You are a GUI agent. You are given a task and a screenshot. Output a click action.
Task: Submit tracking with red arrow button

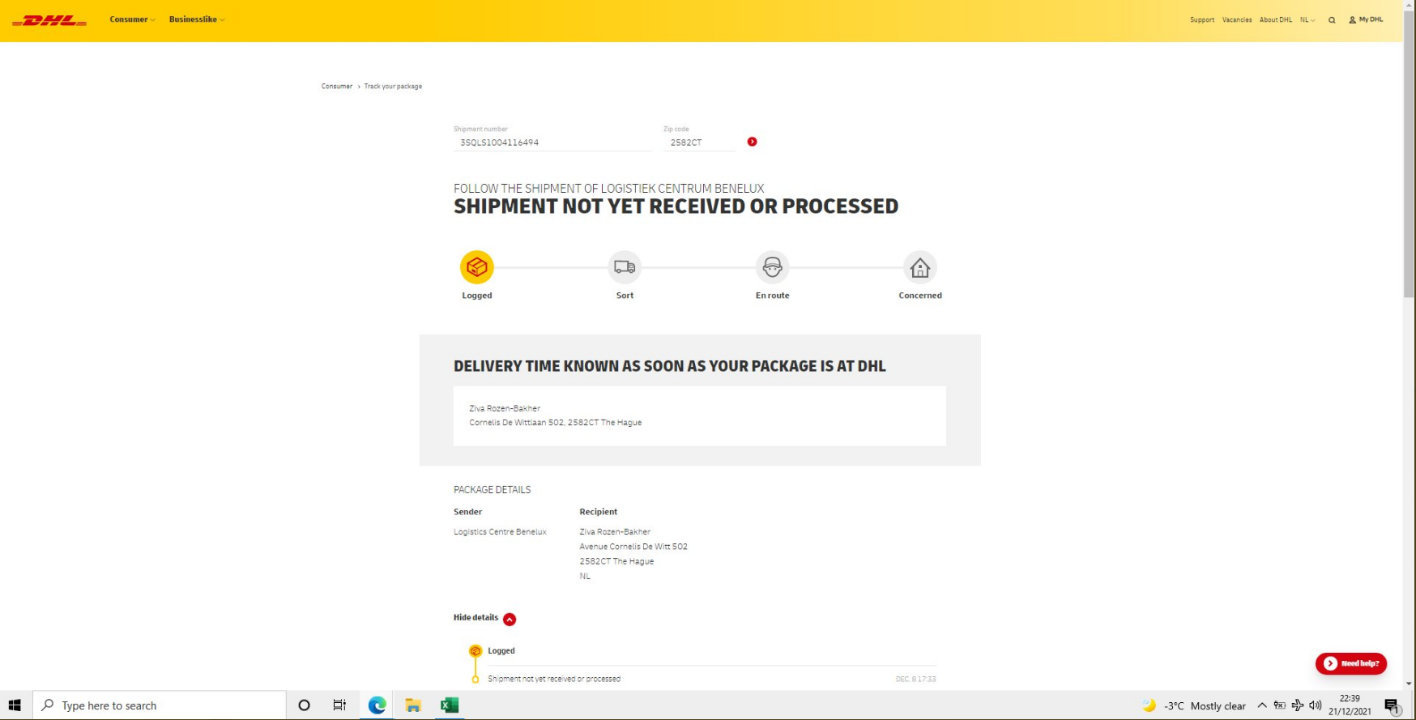(752, 142)
